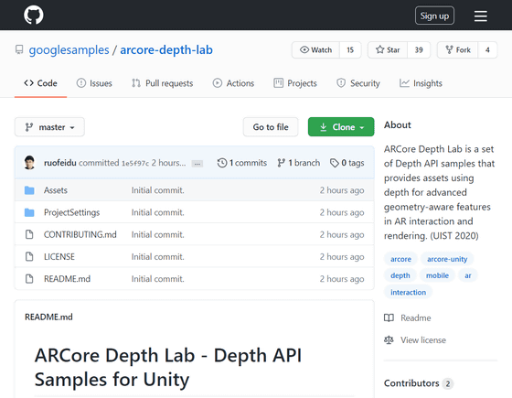Click the license scale icon
Image resolution: width=512 pixels, height=398 pixels.
click(x=389, y=340)
